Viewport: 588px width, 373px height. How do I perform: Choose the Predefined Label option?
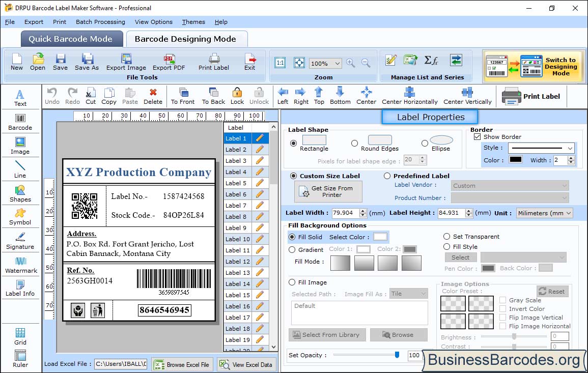click(387, 176)
